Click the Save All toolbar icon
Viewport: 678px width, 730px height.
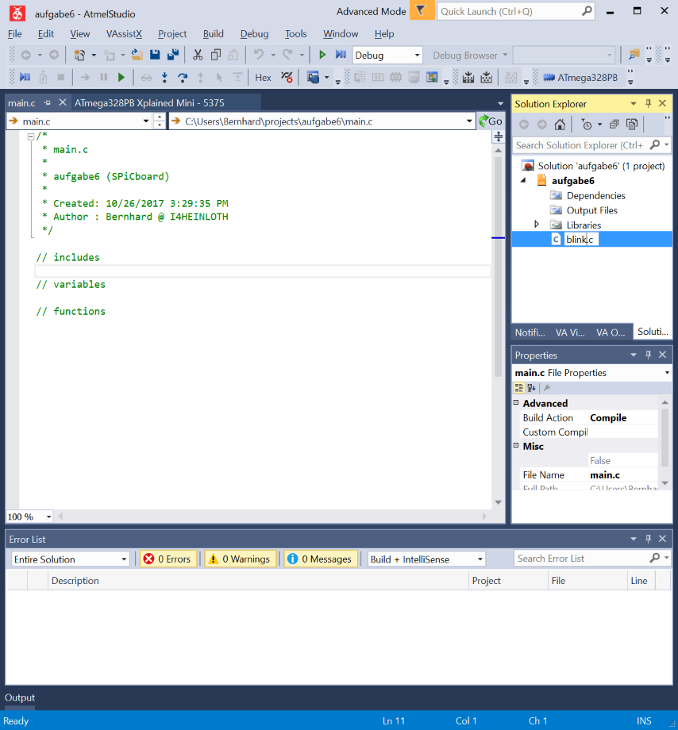click(171, 55)
